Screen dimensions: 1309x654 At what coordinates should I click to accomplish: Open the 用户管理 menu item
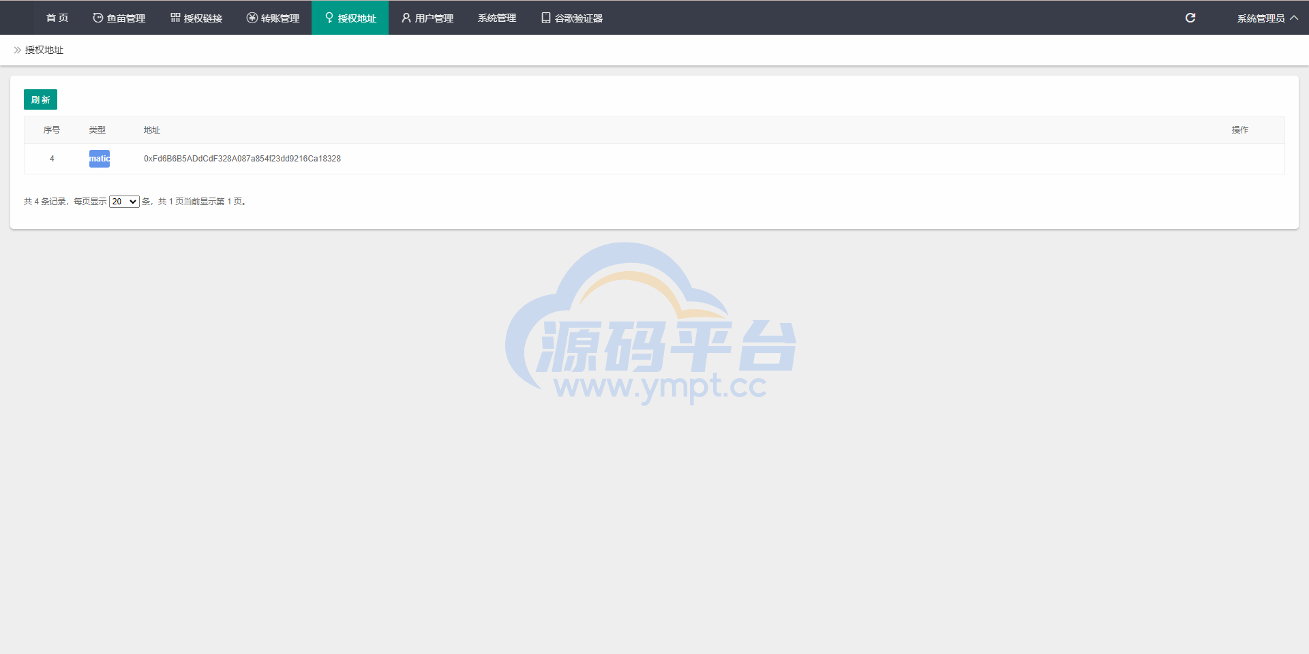point(427,18)
